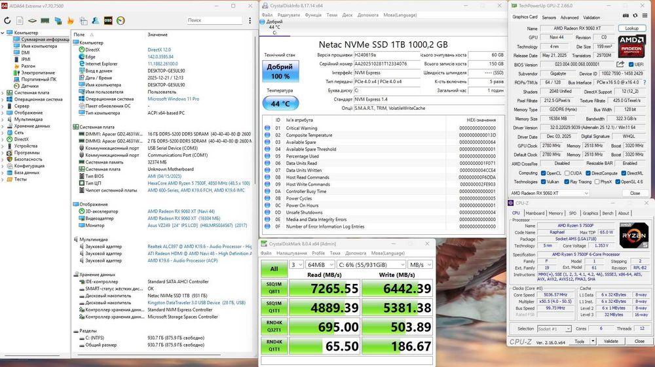Click the AIDA64 motherboard chip toolbar icon
The image size is (655, 367).
[32, 20]
